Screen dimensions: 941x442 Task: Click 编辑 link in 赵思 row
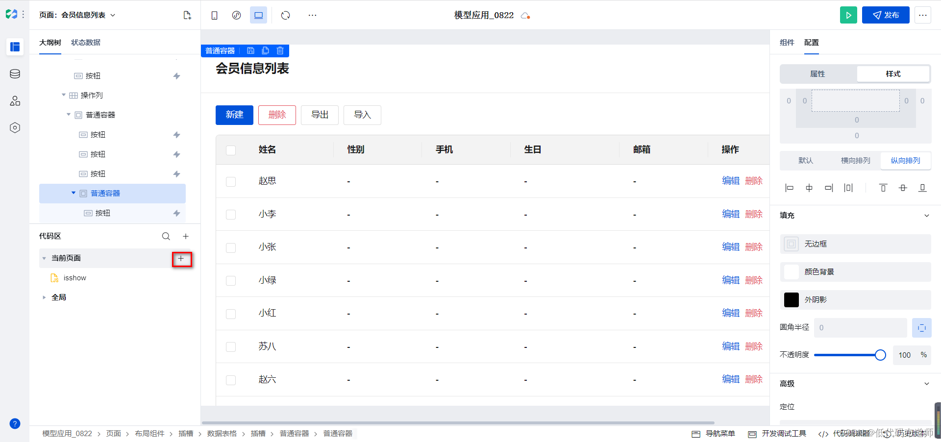point(731,181)
